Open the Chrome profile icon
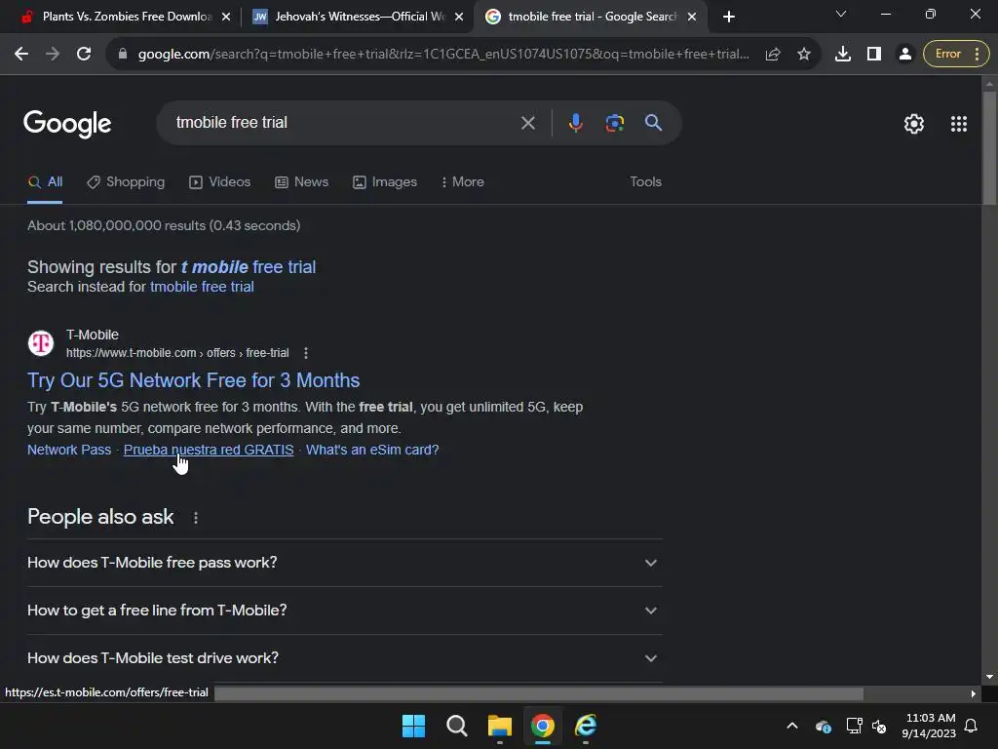The width and height of the screenshot is (998, 749). tap(905, 55)
